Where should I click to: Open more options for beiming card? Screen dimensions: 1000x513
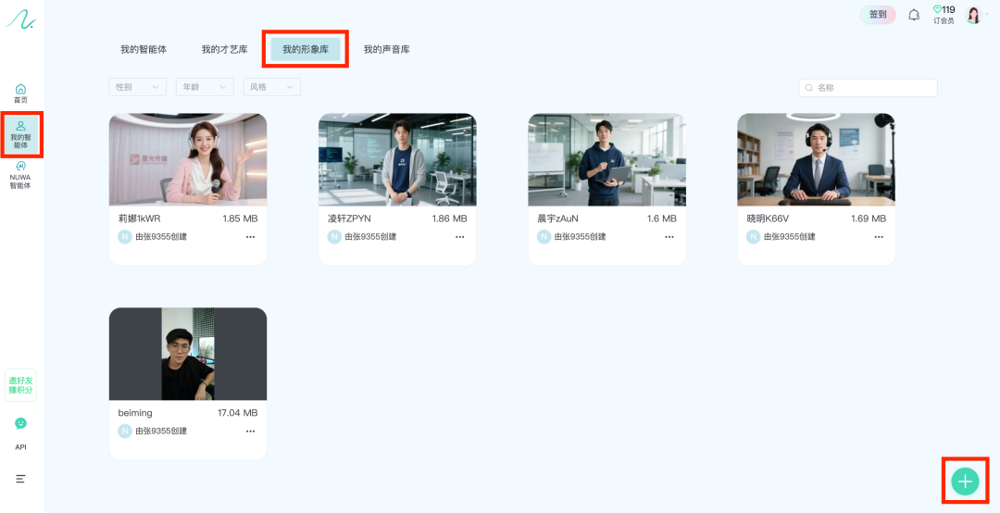pyautogui.click(x=250, y=432)
